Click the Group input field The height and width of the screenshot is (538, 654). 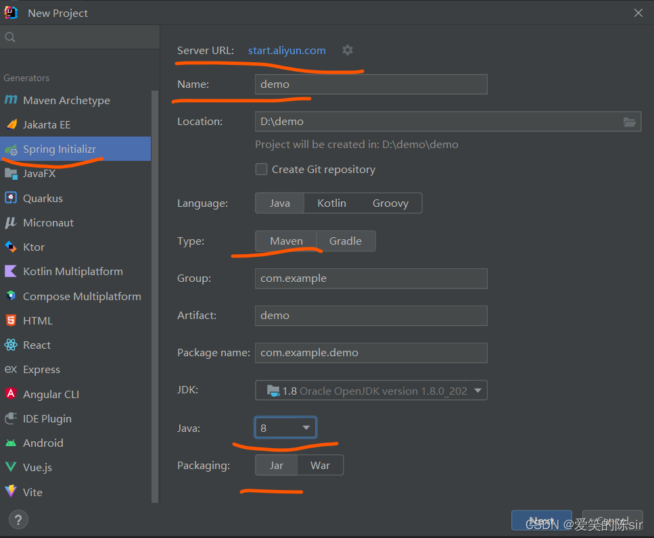click(371, 278)
